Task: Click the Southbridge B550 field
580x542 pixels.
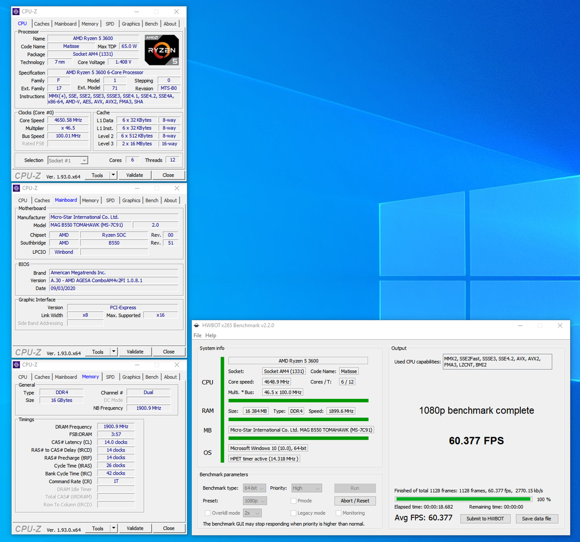Action: tap(114, 243)
